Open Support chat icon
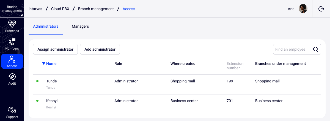The width and height of the screenshot is (330, 121). (12, 110)
